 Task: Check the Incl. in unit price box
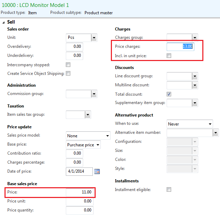tap(169, 56)
